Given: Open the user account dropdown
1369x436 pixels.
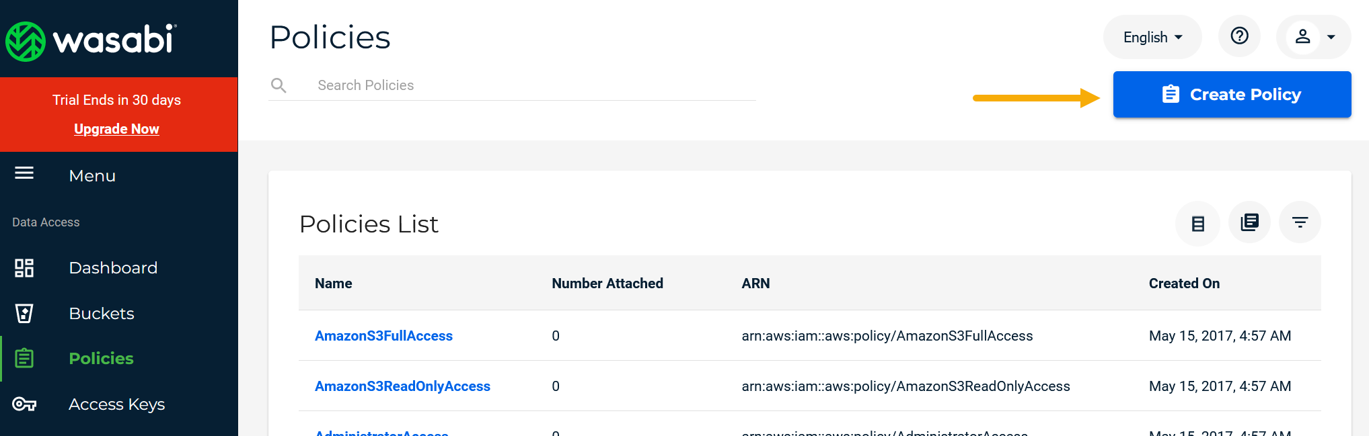Looking at the screenshot, I should (x=1314, y=37).
